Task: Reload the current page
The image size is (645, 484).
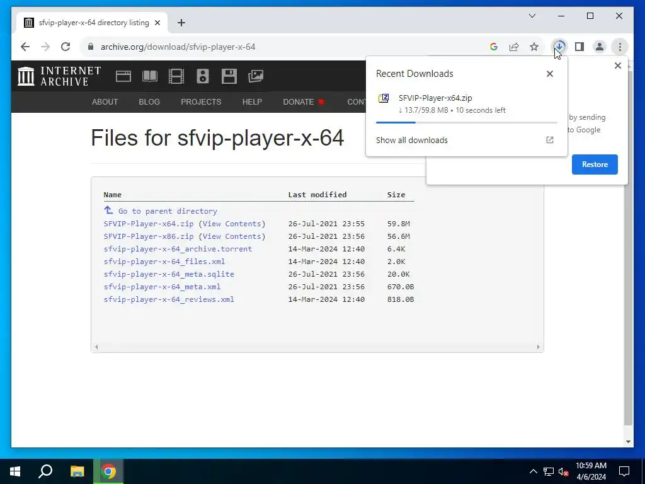Action: click(66, 47)
